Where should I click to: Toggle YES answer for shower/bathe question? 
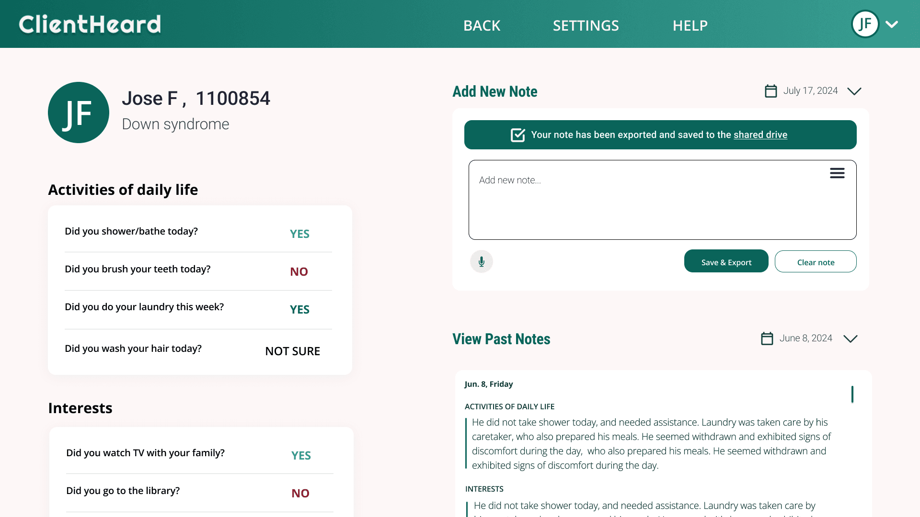click(x=299, y=234)
